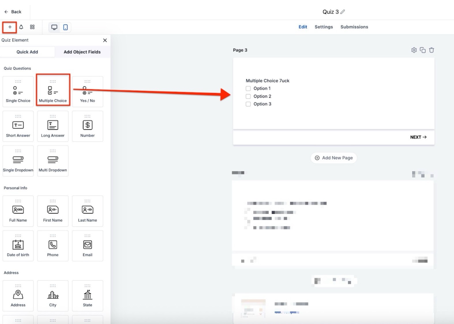
Task: Edit quiz name with pencil icon
Action: (x=343, y=12)
